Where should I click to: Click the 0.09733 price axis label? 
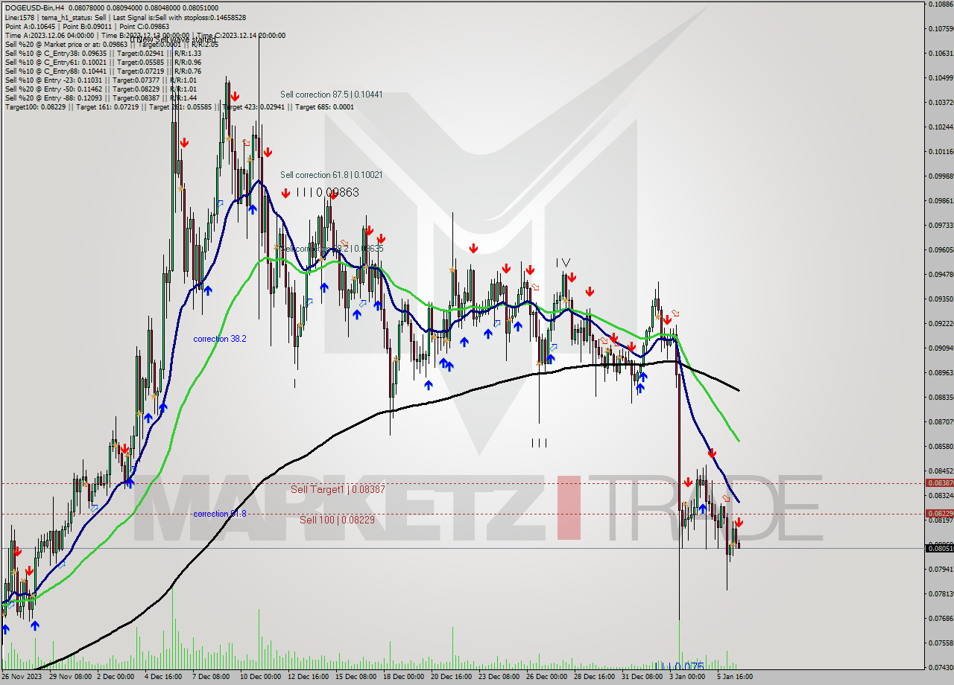940,225
